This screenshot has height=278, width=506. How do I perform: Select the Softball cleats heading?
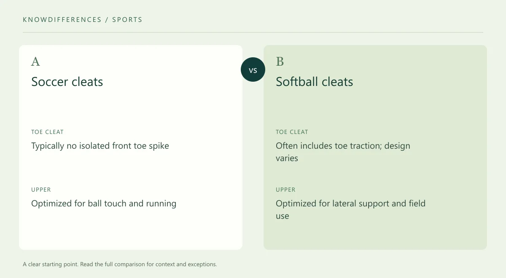coord(315,81)
